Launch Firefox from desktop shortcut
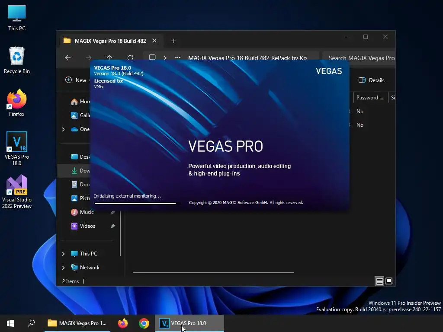The height and width of the screenshot is (332, 443). click(x=17, y=103)
